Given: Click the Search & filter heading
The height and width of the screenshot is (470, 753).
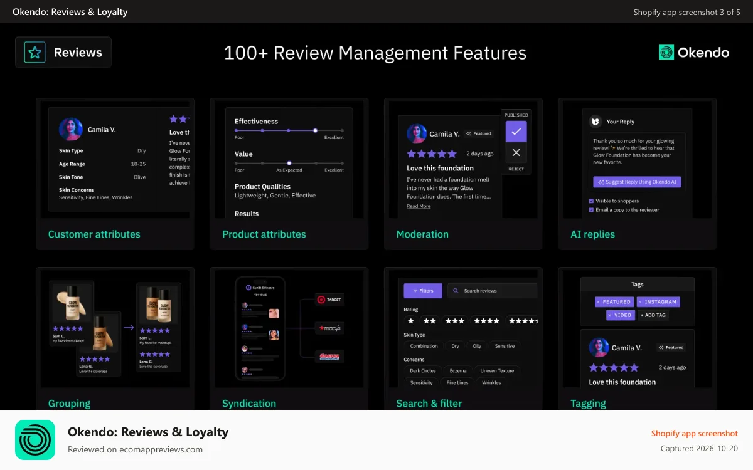Looking at the screenshot, I should (429, 404).
